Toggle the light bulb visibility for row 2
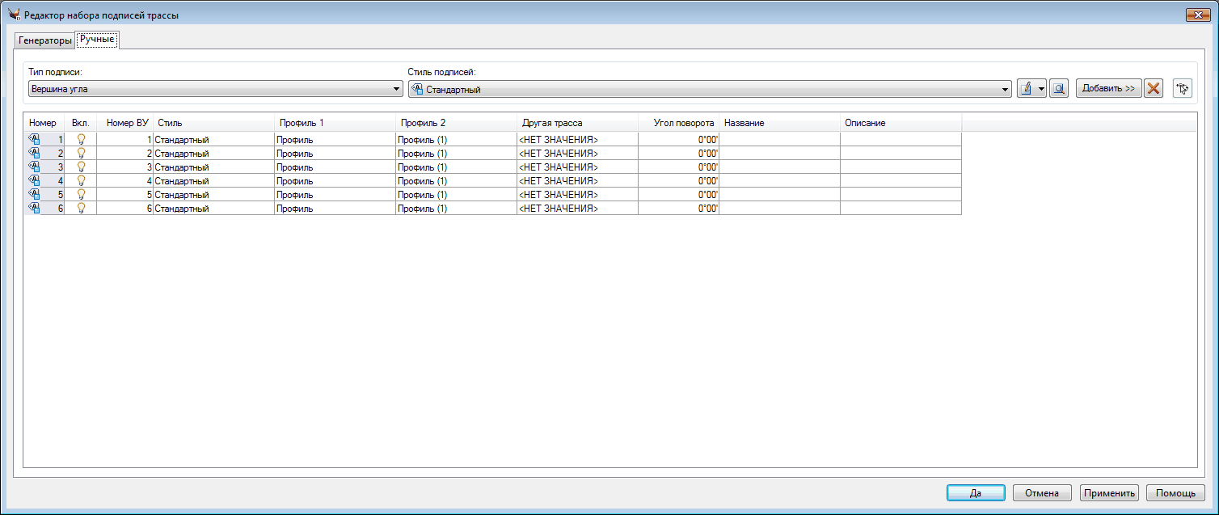The image size is (1219, 515). tap(81, 154)
